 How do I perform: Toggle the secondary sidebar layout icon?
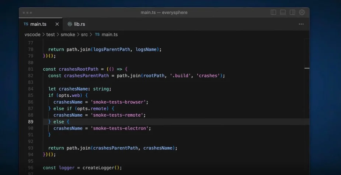click(x=292, y=12)
